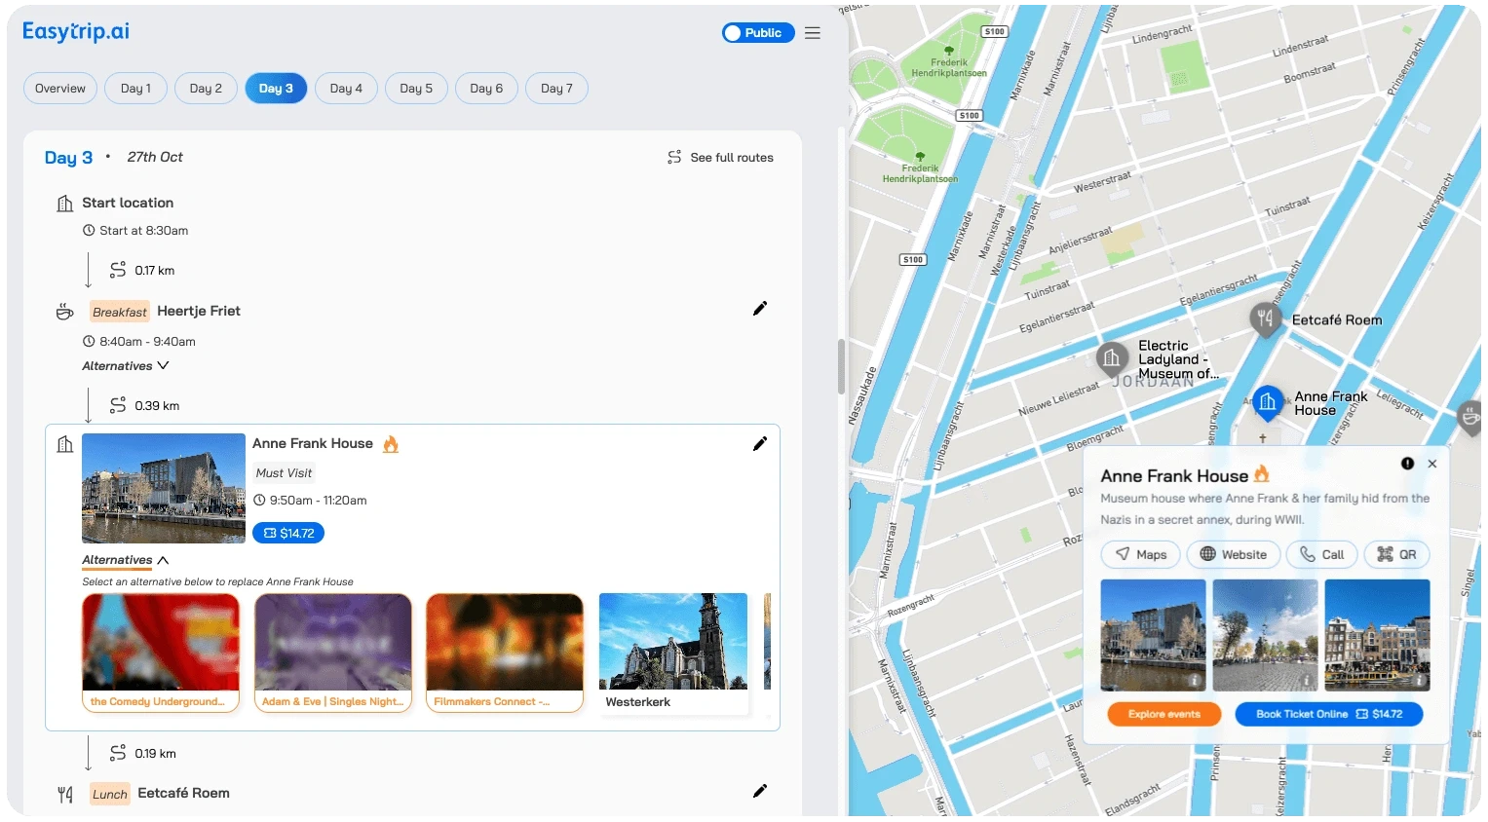Click the 0.19 km route icon

point(118,753)
